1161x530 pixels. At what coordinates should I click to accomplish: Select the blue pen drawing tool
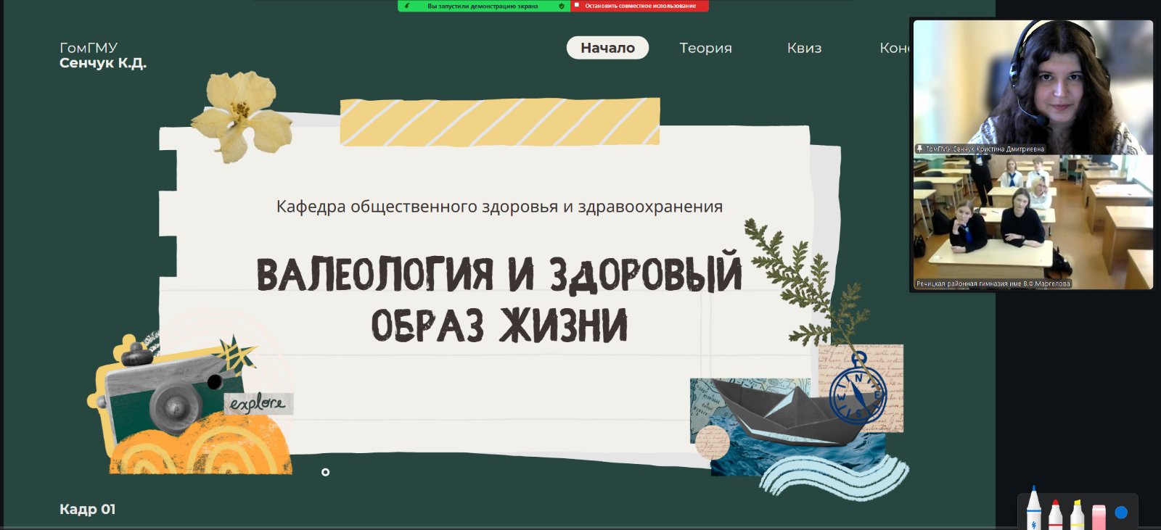pos(1033,510)
